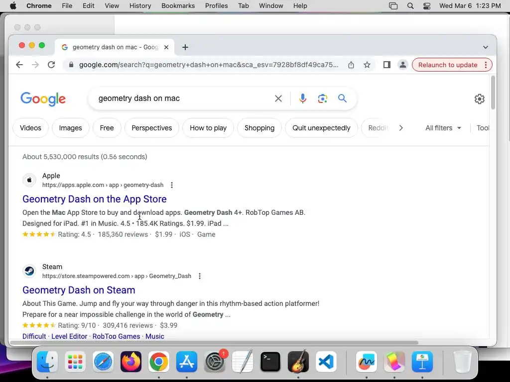510x382 pixels.
Task: Search by image with Google Lens
Action: coord(322,98)
